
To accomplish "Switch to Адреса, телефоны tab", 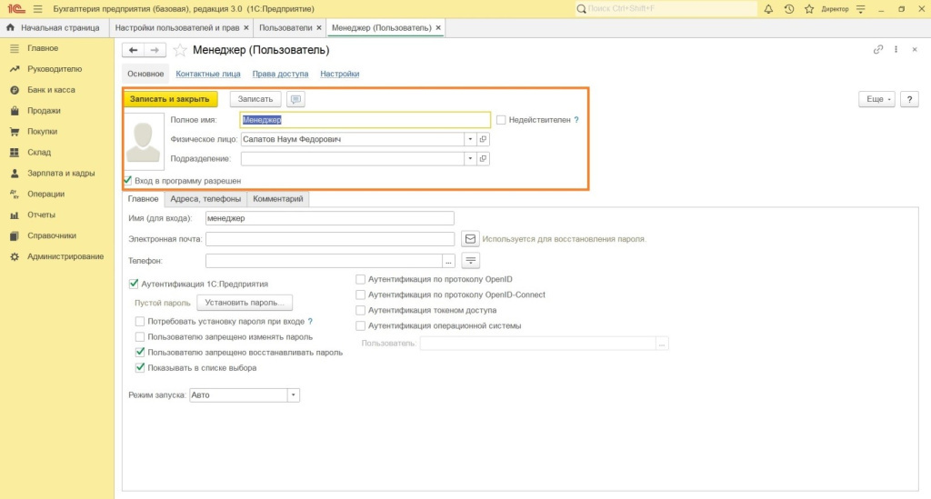I will pos(205,199).
